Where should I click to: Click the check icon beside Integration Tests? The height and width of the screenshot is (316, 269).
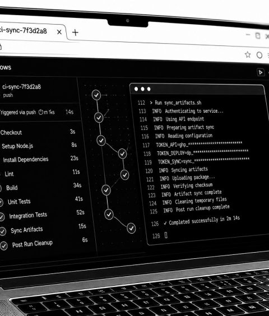click(x=2, y=217)
